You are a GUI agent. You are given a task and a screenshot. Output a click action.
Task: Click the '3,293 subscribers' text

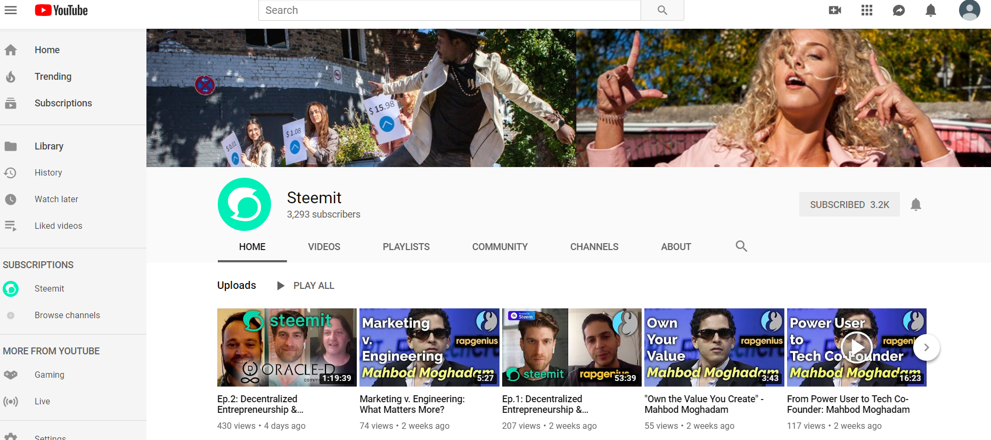click(x=324, y=214)
